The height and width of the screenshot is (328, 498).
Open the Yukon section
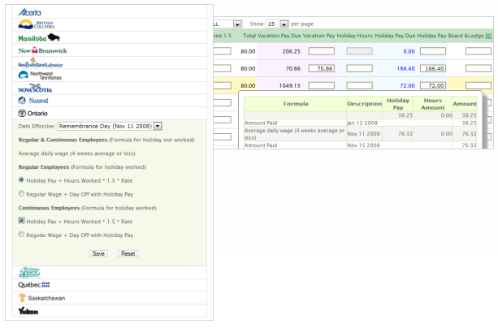[x=29, y=311]
